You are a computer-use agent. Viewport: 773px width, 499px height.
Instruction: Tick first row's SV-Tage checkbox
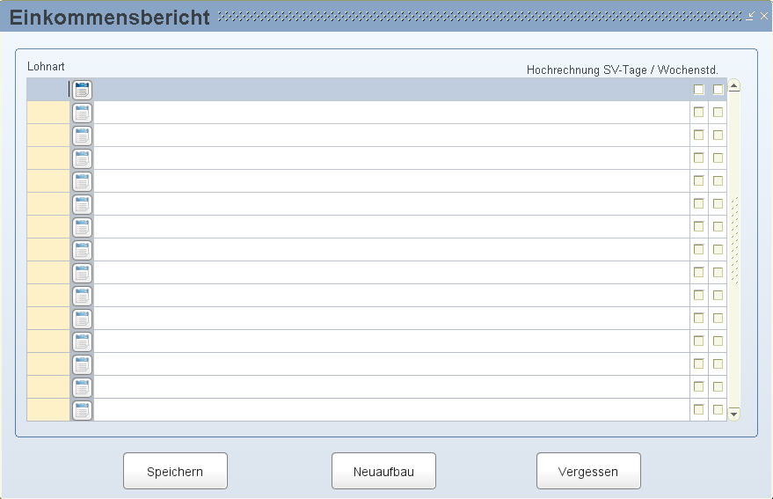(698, 90)
